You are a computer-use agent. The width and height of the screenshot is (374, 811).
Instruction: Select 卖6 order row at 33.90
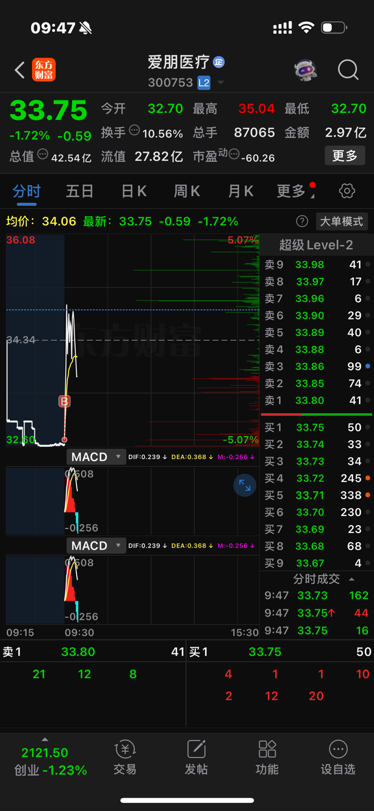[x=317, y=316]
